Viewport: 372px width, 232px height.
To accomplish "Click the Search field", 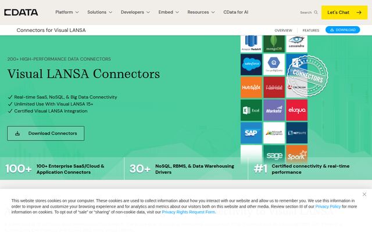I will click(309, 12).
